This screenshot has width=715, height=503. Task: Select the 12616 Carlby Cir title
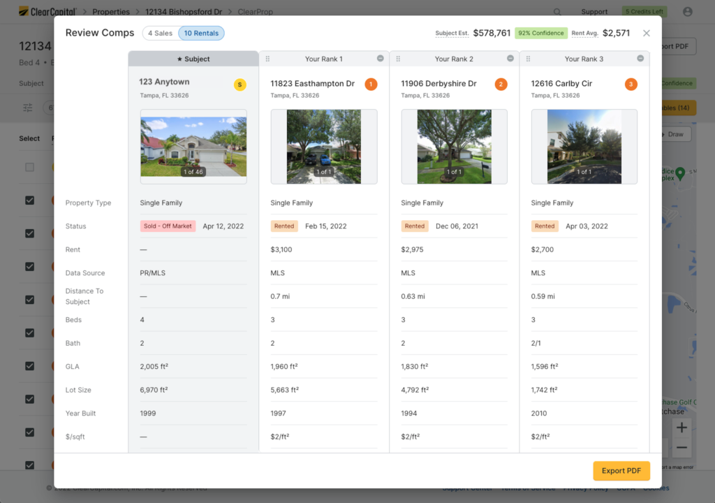coord(561,84)
